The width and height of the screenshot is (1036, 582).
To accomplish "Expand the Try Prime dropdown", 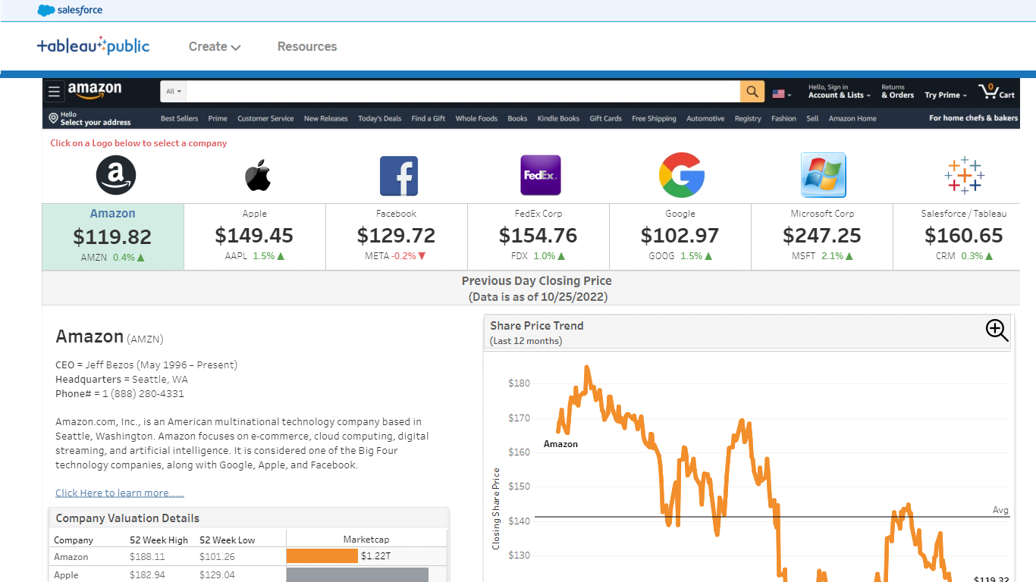I will pos(946,95).
